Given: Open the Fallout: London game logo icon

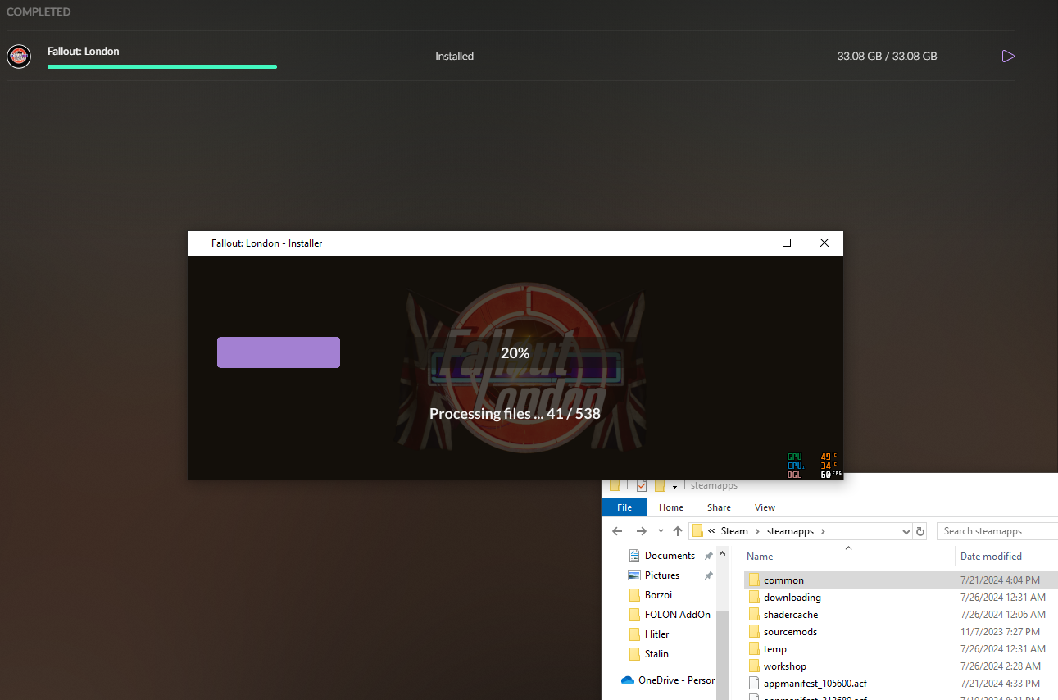Looking at the screenshot, I should [19, 57].
